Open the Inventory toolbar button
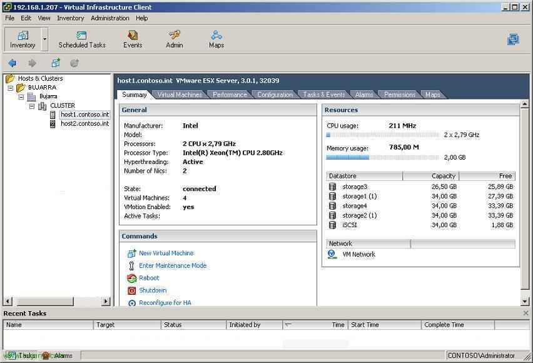 point(23,39)
